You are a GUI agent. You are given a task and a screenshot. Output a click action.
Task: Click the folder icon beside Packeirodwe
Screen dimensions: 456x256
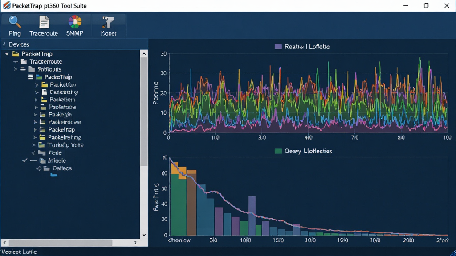click(42, 122)
